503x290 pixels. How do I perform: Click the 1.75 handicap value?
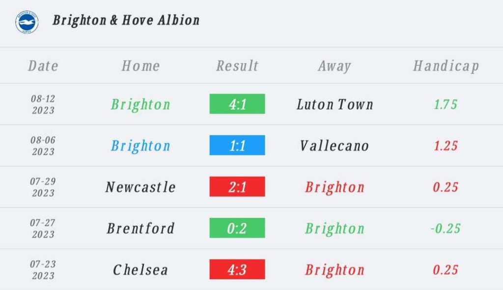coord(446,104)
